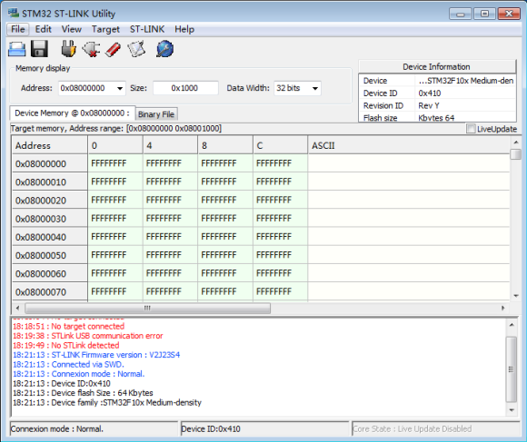The height and width of the screenshot is (442, 527).
Task: Click Device ID value 0x410
Action: [430, 93]
